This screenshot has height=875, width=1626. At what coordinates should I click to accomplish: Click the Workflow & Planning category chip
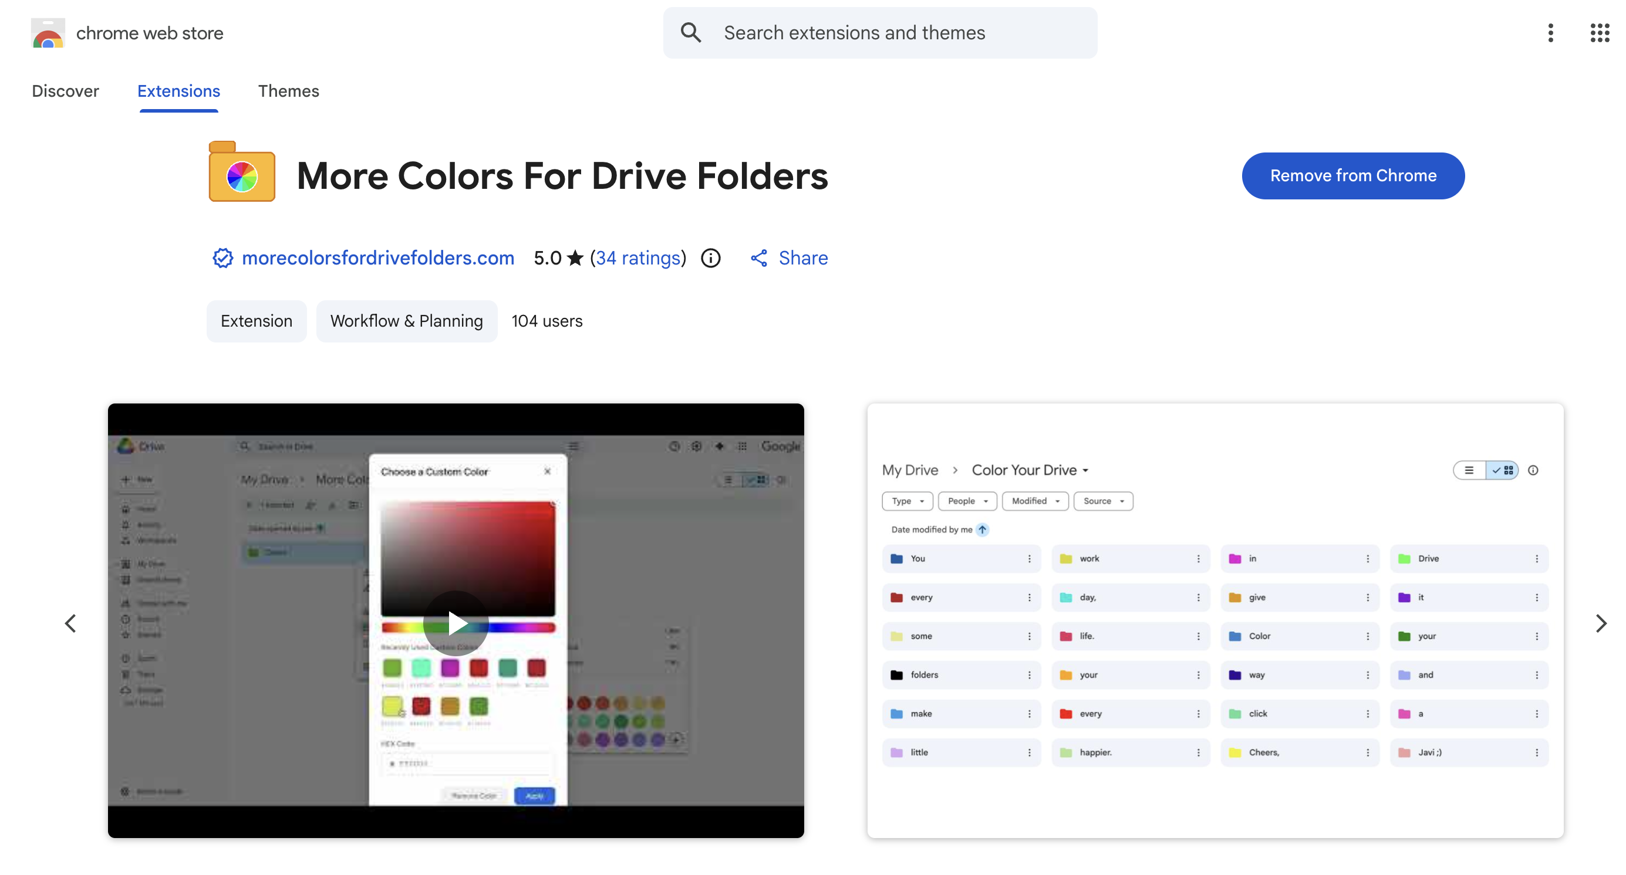coord(406,321)
